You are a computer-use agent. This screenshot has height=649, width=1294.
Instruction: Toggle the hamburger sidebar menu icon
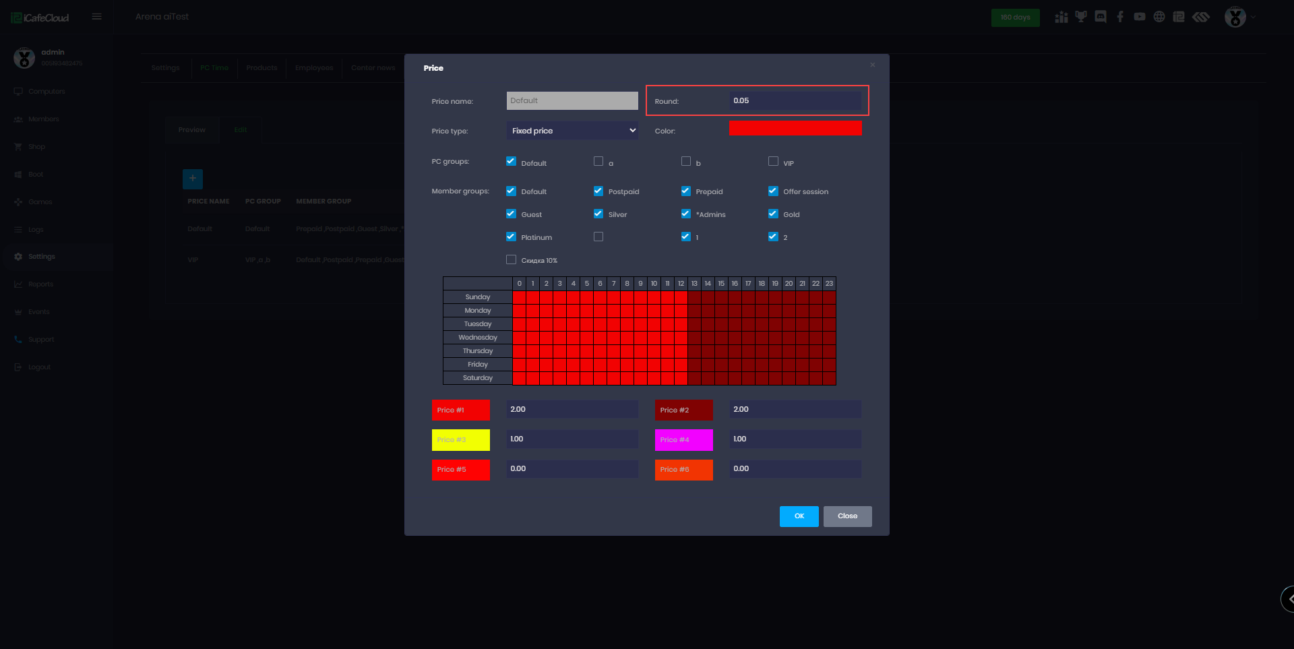coord(97,17)
